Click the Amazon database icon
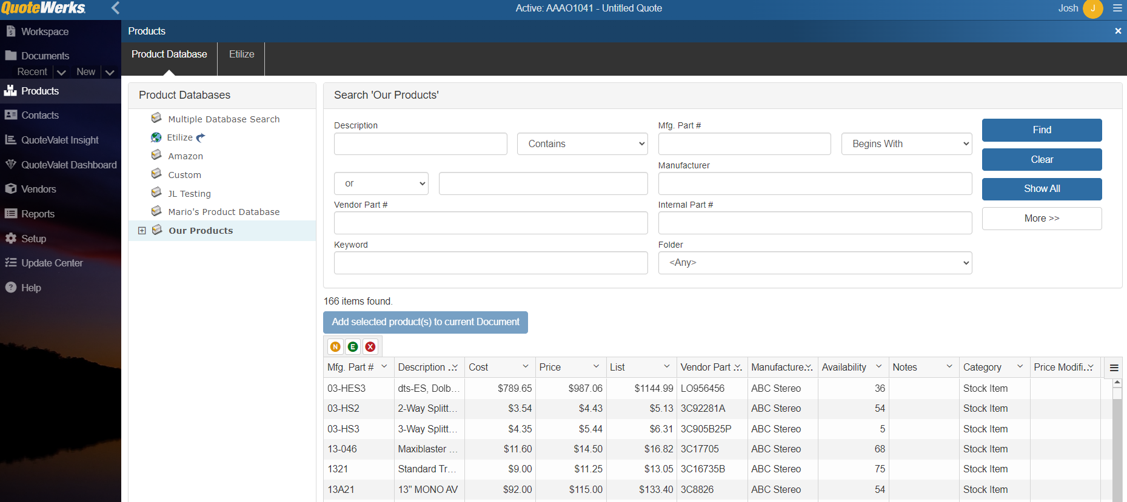 (156, 155)
